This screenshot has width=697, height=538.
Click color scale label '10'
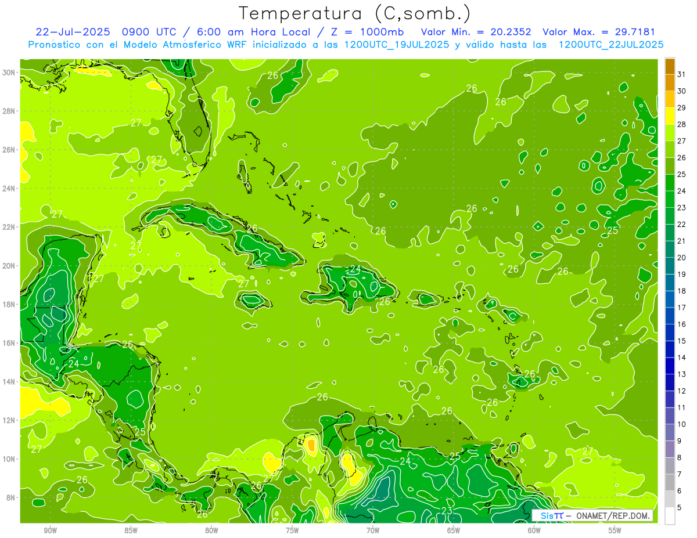coord(682,424)
